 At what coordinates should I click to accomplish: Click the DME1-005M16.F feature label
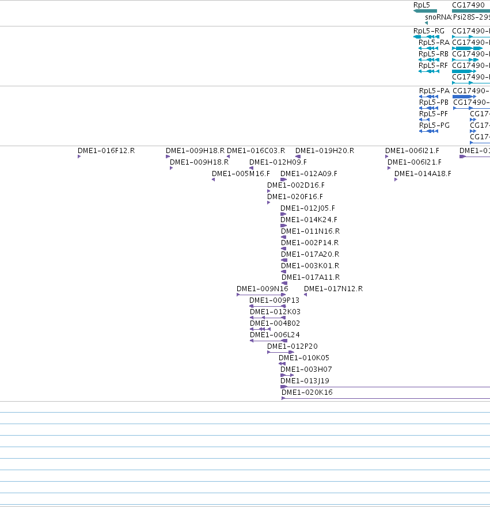[x=241, y=174]
